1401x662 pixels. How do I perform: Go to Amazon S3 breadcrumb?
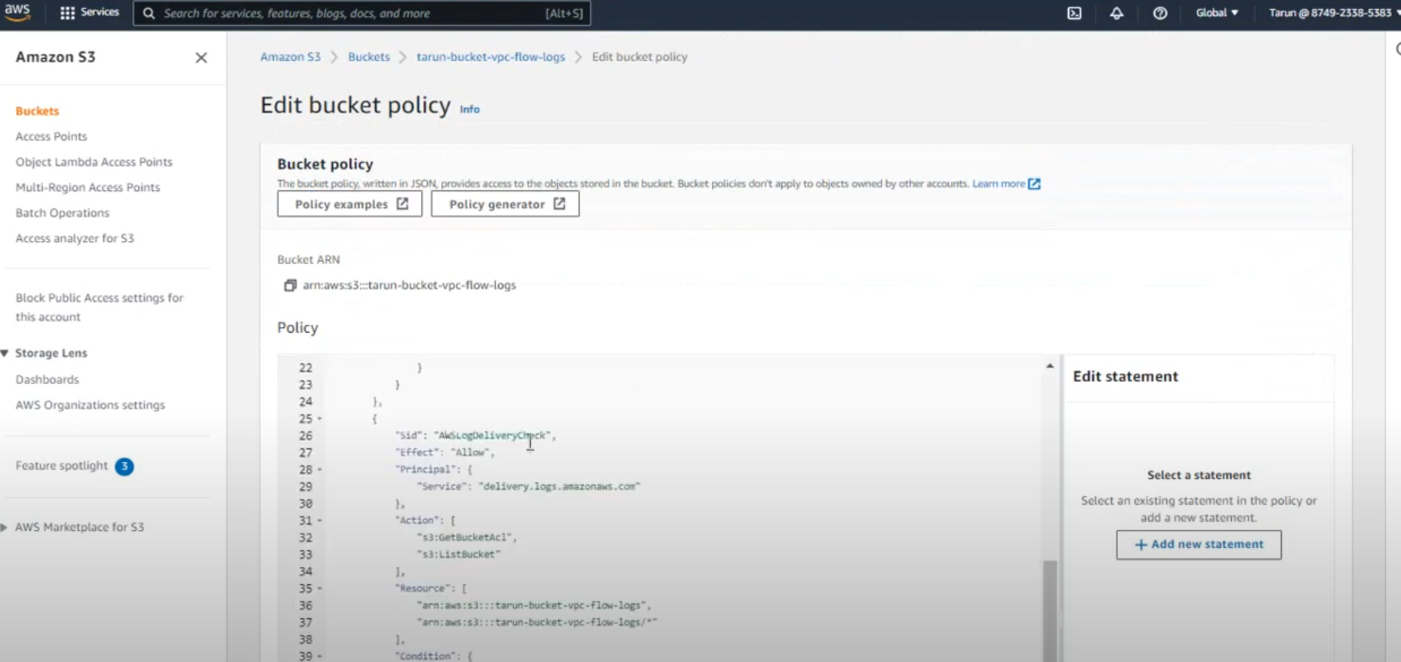click(291, 57)
